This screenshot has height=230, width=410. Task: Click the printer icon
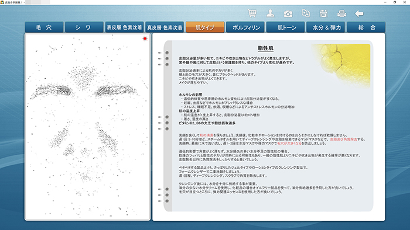click(341, 13)
